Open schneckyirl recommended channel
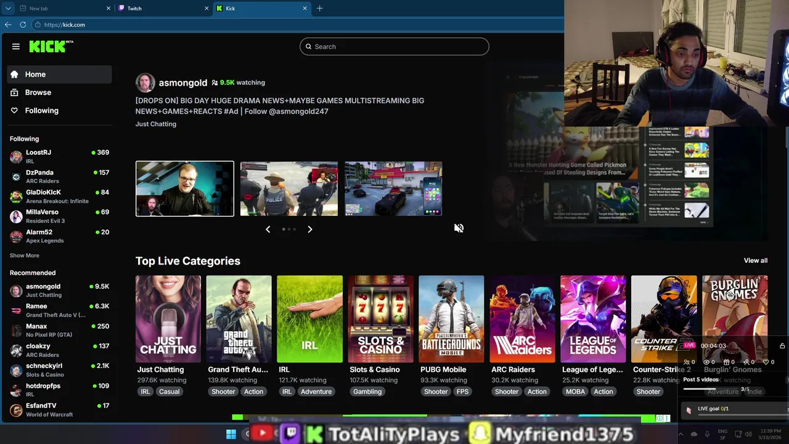789x444 pixels. tap(59, 370)
